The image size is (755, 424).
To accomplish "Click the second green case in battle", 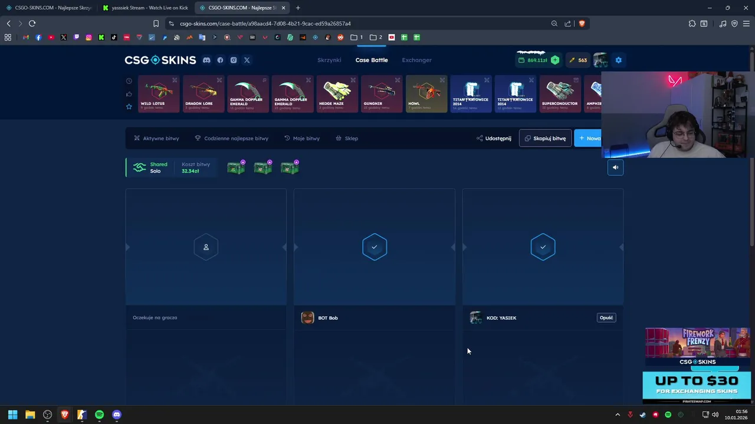I will pyautogui.click(x=263, y=168).
